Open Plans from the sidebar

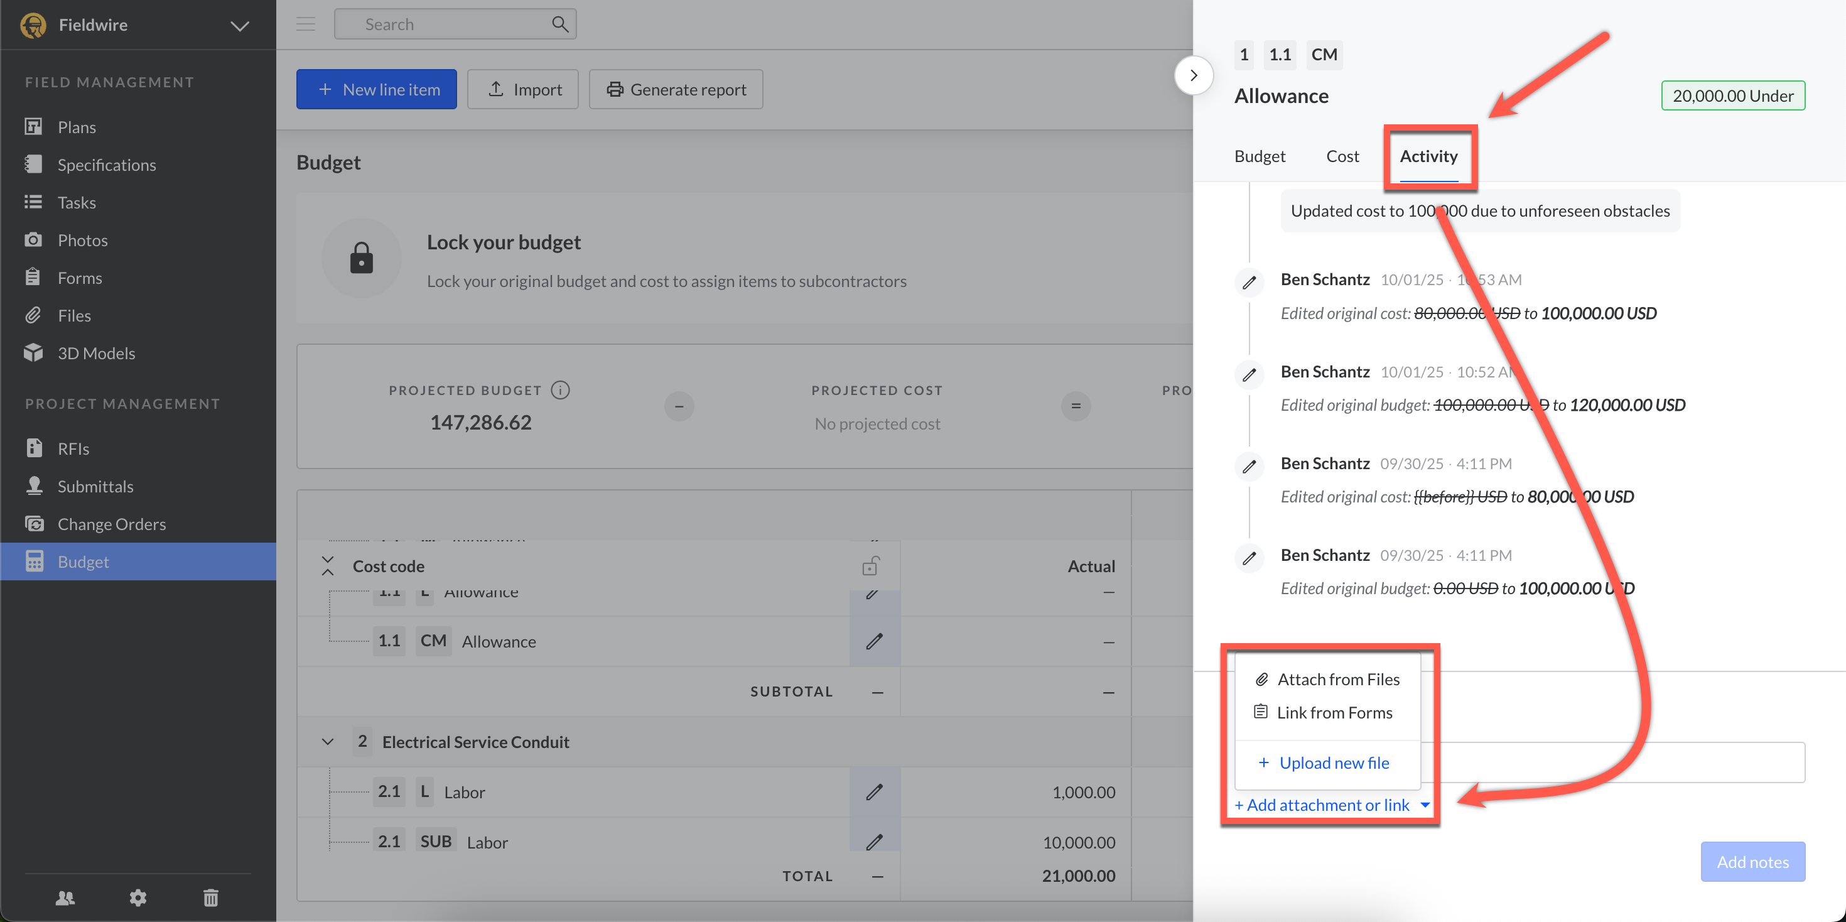[76, 127]
